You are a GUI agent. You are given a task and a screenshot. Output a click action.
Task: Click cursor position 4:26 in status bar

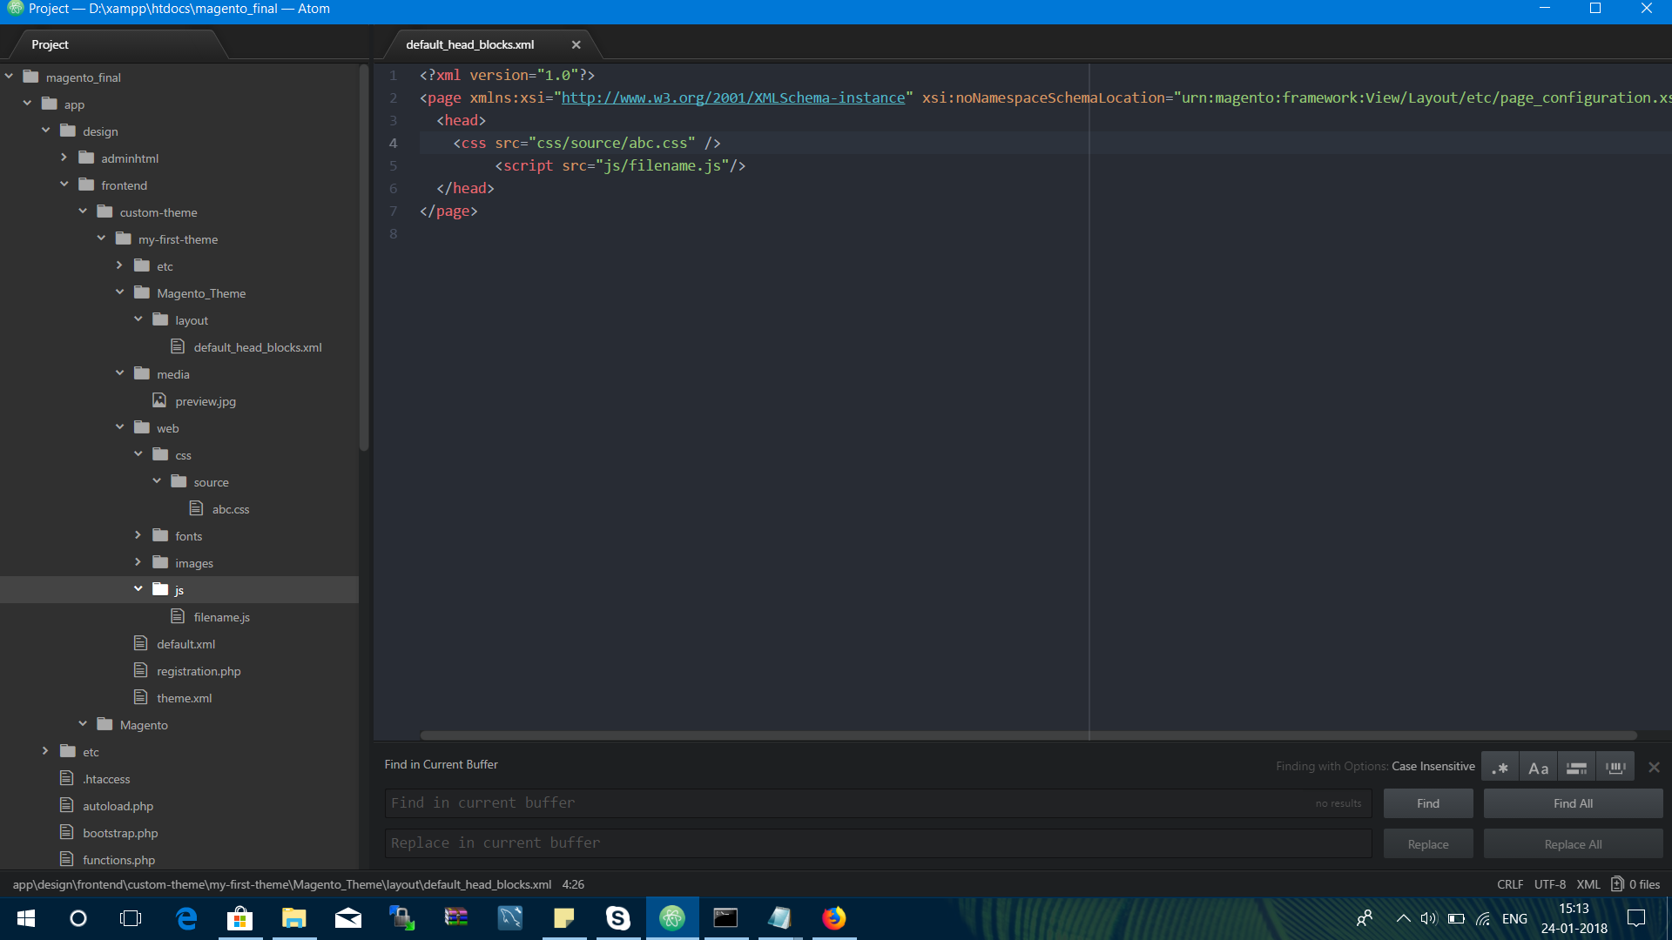tap(573, 884)
